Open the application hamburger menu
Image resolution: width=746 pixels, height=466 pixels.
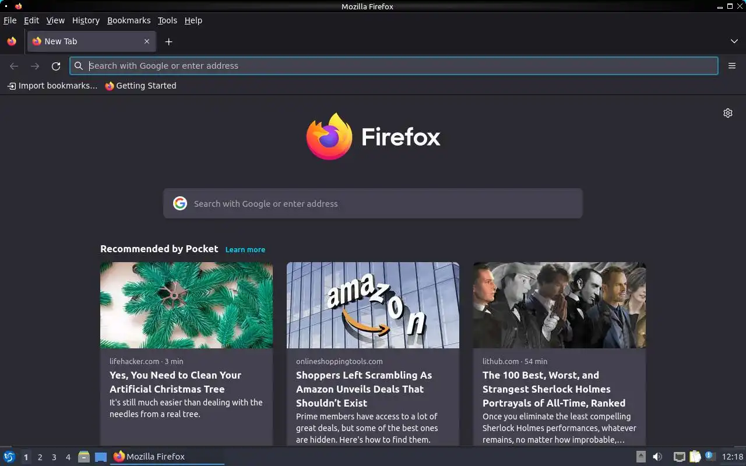[732, 66]
